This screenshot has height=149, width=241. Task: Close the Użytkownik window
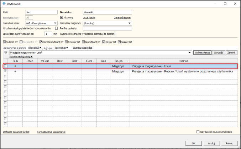pos(235,4)
